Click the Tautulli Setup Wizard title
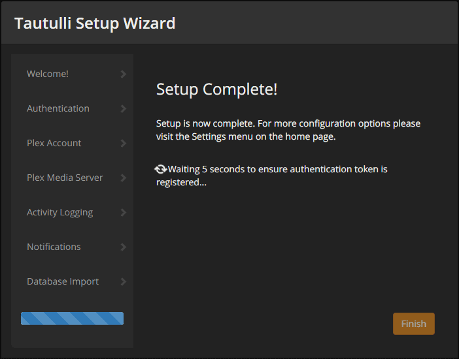 [x=95, y=23]
